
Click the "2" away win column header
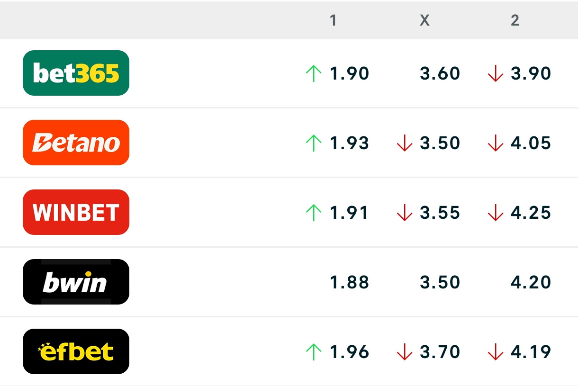[515, 20]
